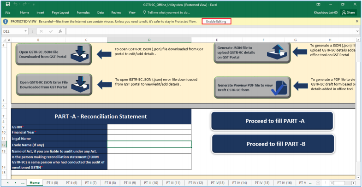Image resolution: width=362 pixels, height=187 pixels.
Task: Switch to PT II (5) sheet tab
Action: (52, 182)
